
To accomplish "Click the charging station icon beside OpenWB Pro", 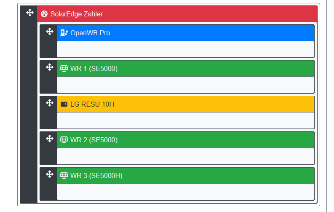I will pos(64,33).
